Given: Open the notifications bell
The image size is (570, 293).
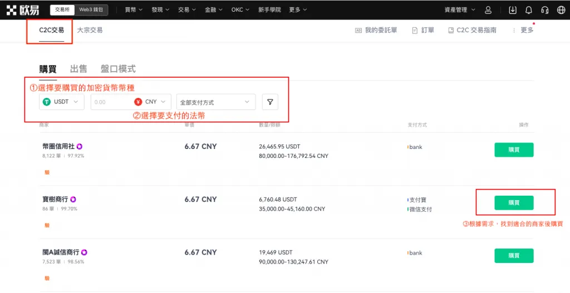Looking at the screenshot, I should tap(529, 10).
